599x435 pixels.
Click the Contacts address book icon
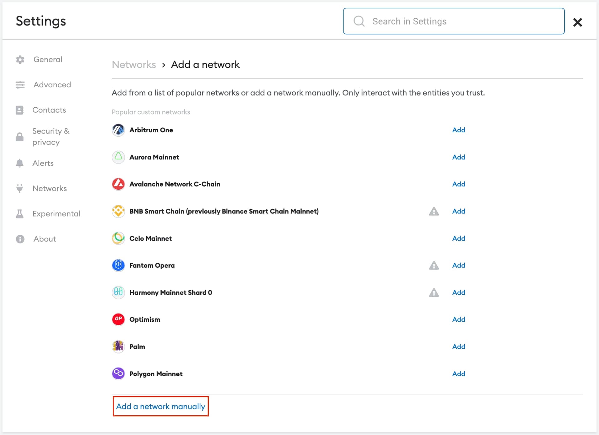[x=20, y=110]
